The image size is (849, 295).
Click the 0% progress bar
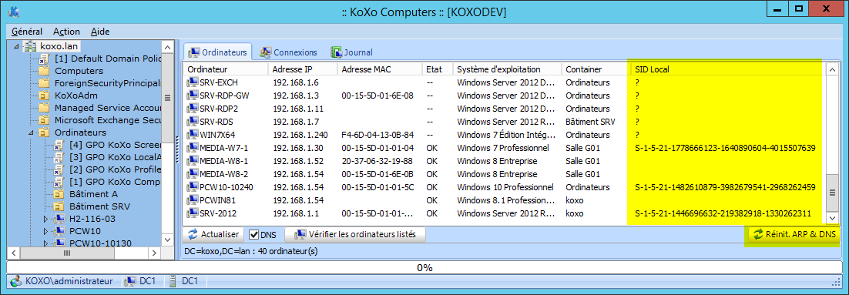coord(424,267)
